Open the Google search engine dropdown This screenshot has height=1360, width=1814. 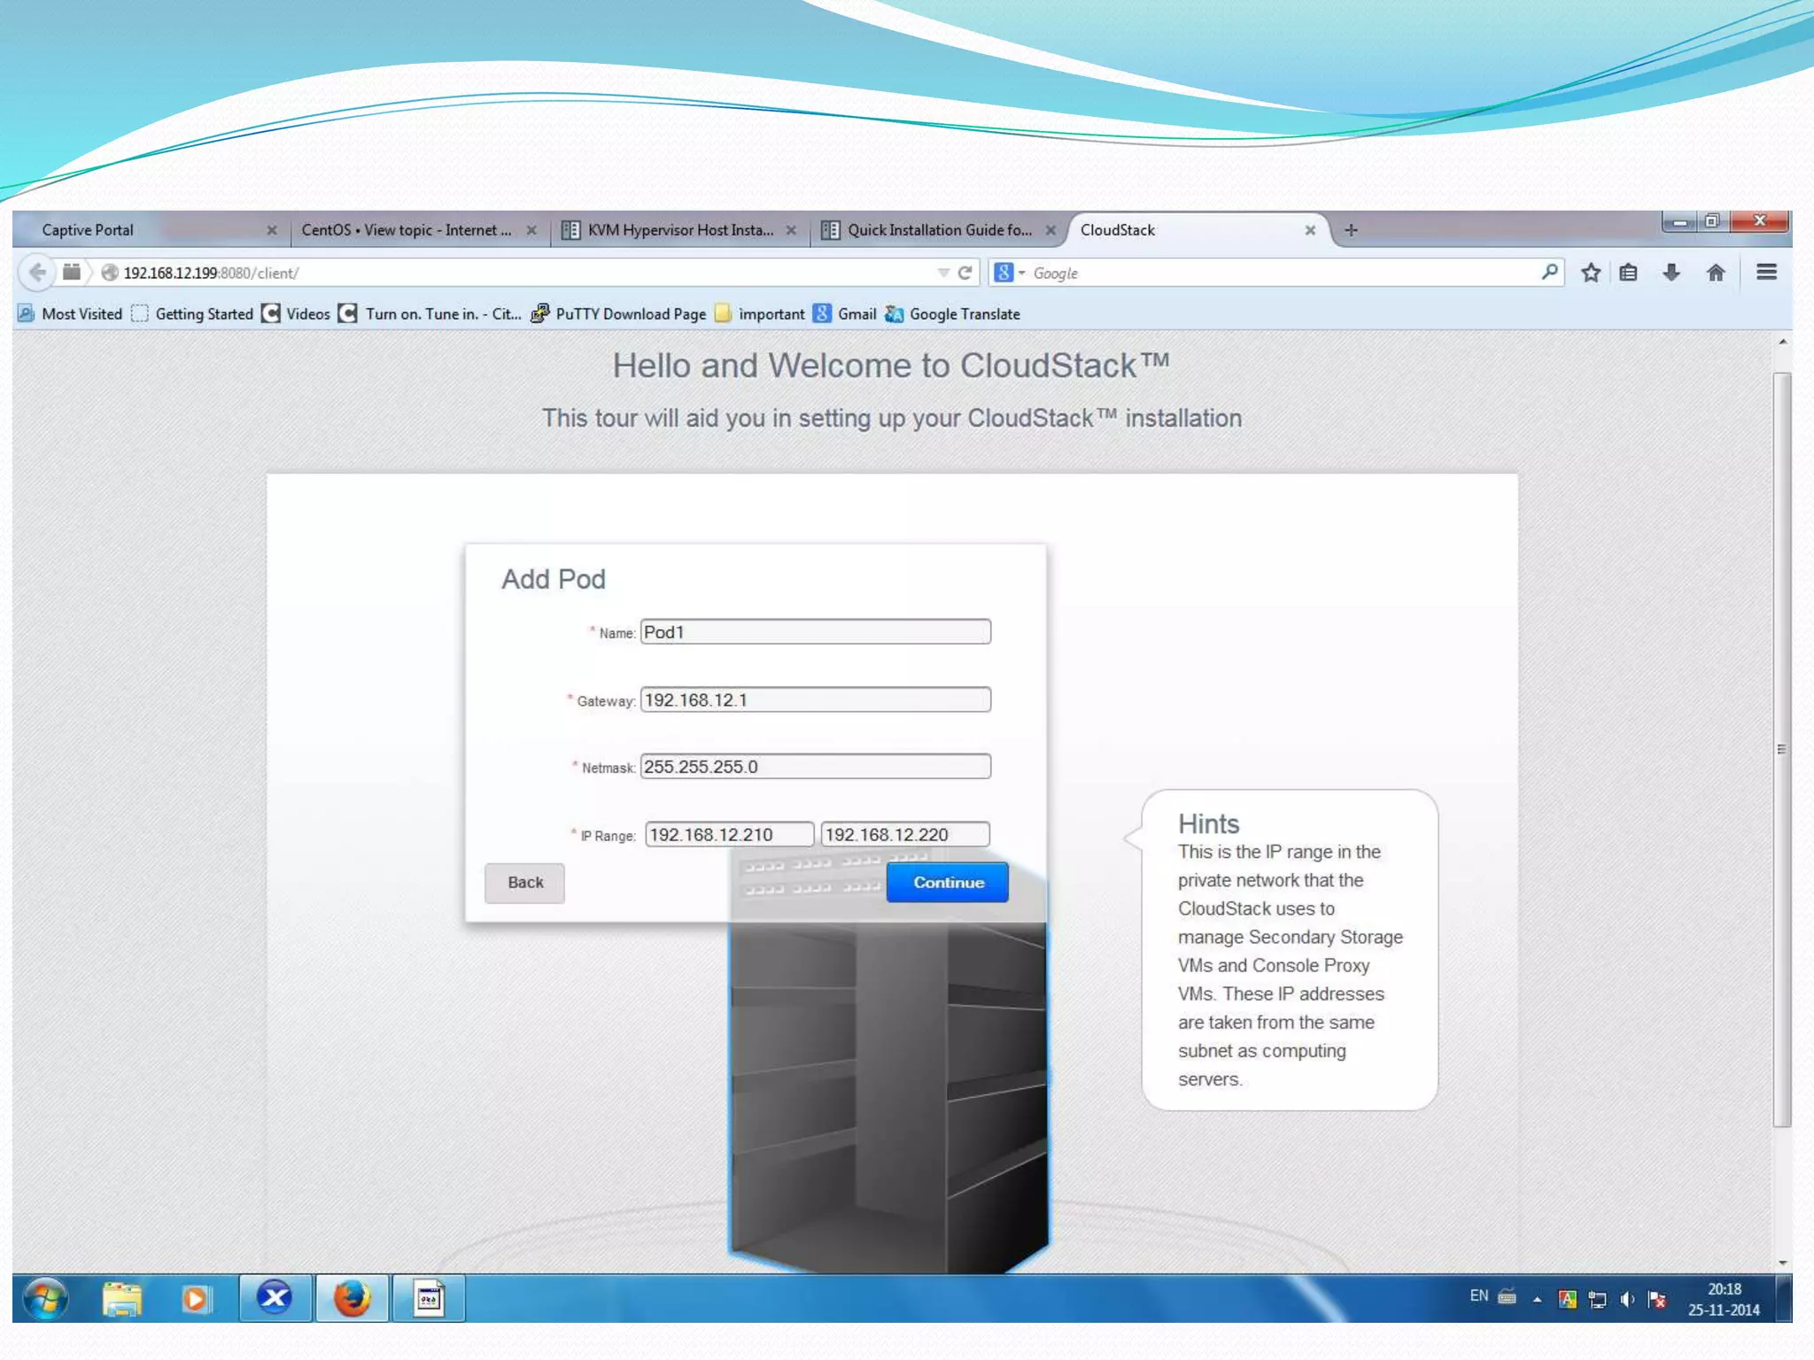coord(1009,273)
